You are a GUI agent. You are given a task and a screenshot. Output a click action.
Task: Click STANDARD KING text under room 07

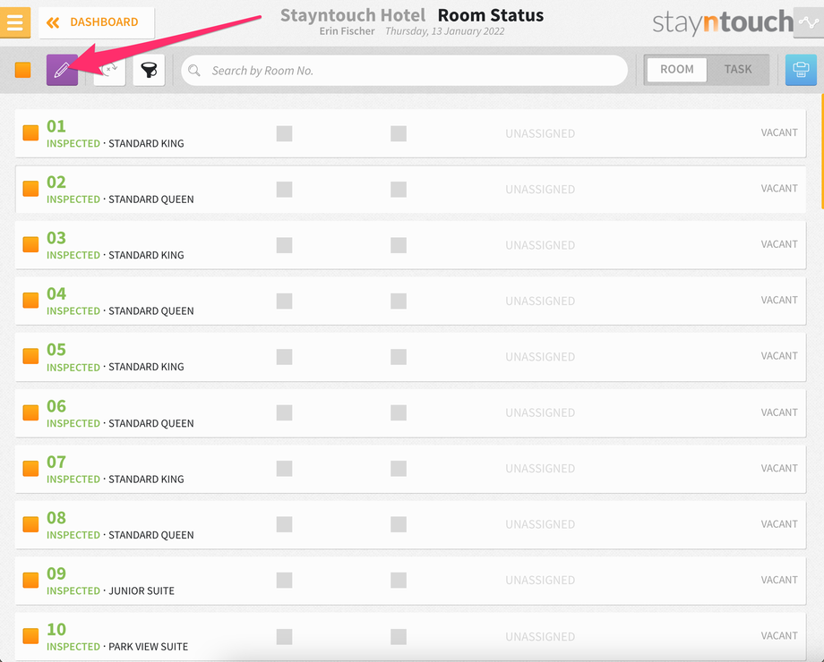[146, 480]
